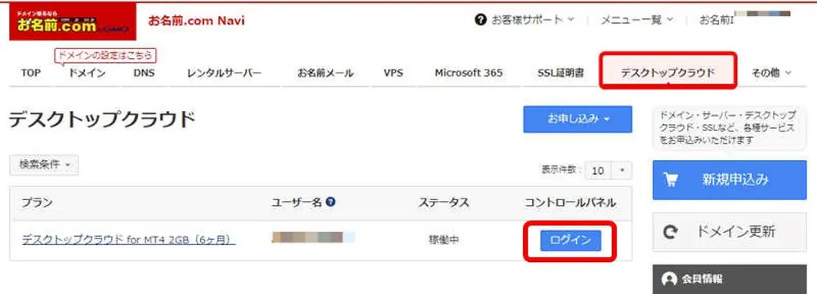Open the レンタルサーバー tab
The width and height of the screenshot is (817, 294).
pos(224,73)
